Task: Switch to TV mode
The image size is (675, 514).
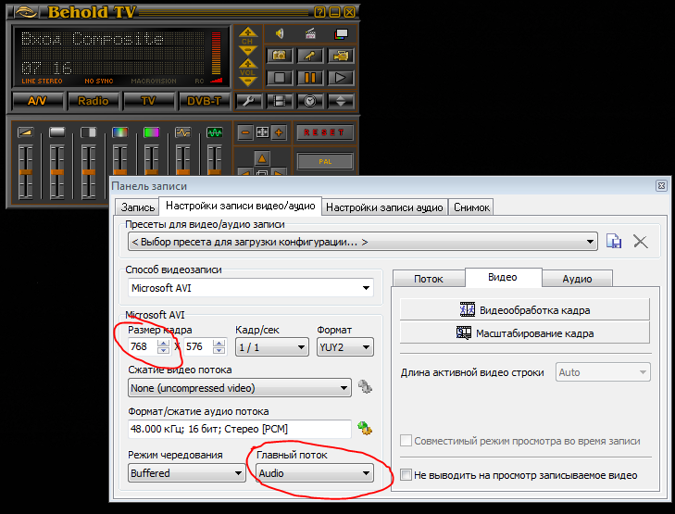Action: pyautogui.click(x=148, y=101)
